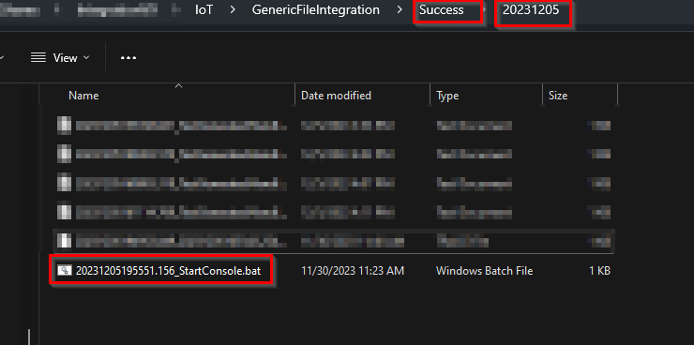Screen dimensions: 694x345
Task: Navigate to GenericFileIntegration breadcrumb folder
Action: point(315,9)
